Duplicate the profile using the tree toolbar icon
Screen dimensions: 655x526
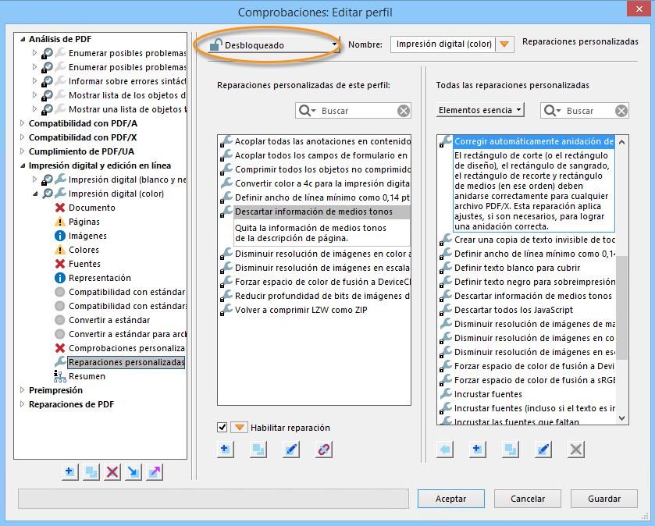pos(91,472)
